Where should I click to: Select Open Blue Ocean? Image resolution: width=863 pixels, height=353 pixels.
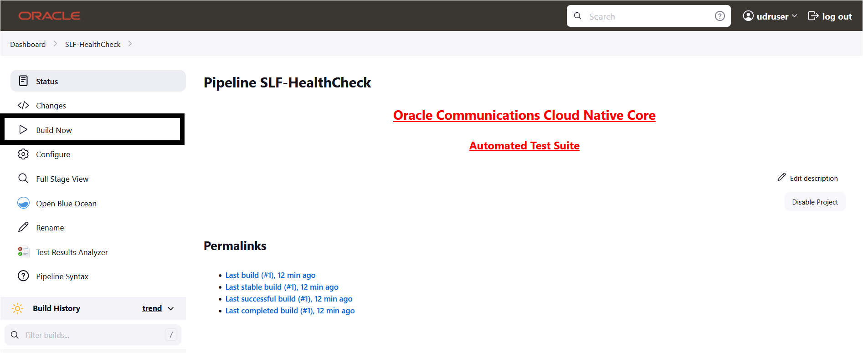click(x=98, y=203)
